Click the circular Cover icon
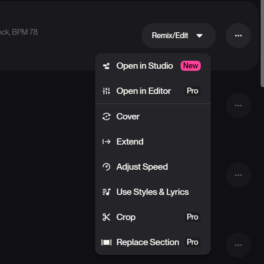 tap(106, 116)
